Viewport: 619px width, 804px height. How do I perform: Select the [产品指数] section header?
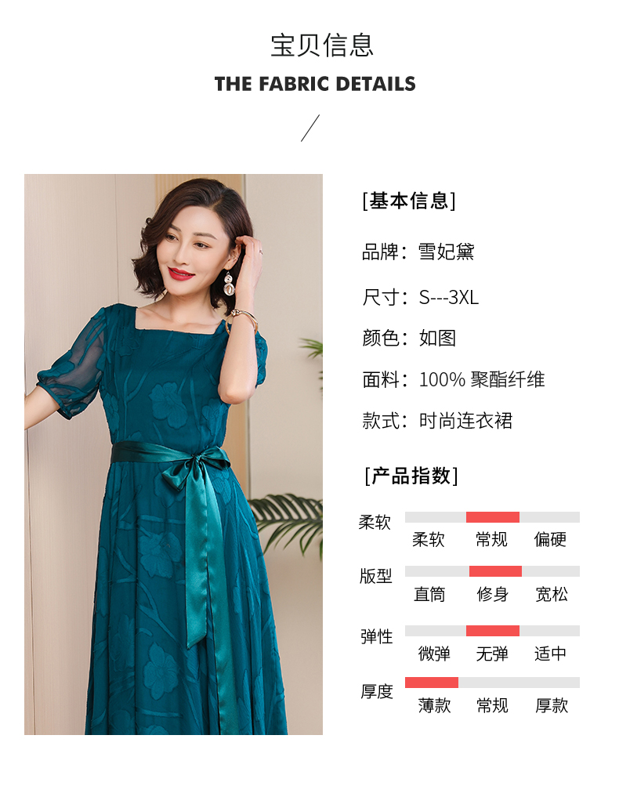pyautogui.click(x=411, y=476)
